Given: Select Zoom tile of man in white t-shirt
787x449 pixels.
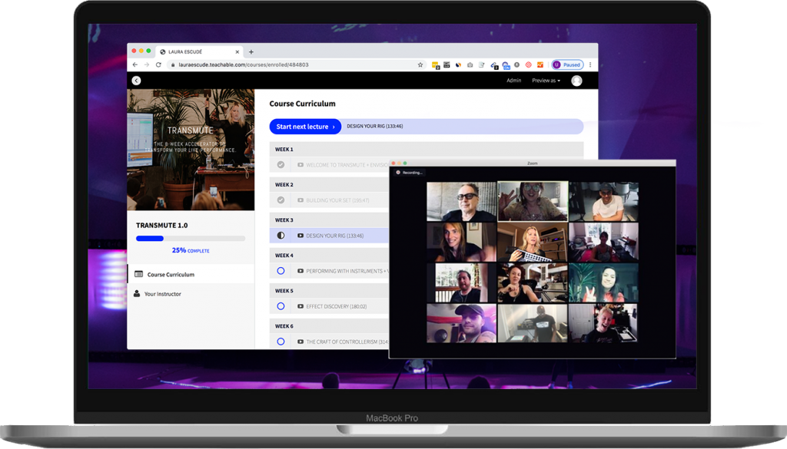Looking at the screenshot, I should (x=603, y=201).
